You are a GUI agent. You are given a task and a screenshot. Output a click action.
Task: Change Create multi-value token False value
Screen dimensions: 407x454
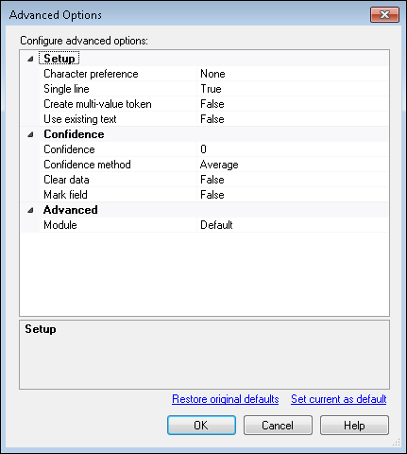coord(293,104)
